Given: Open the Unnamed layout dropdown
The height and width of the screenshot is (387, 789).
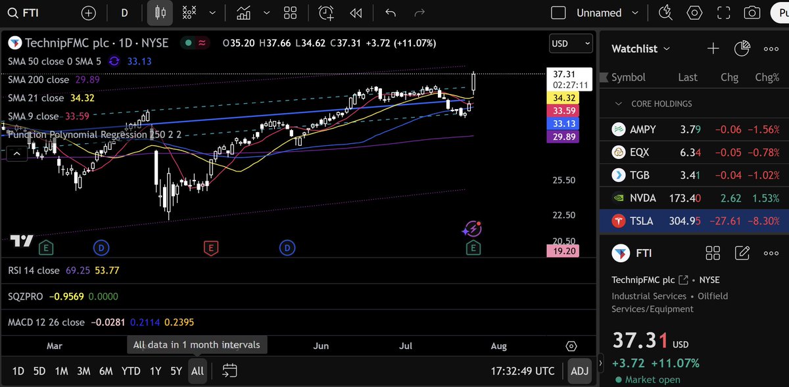Looking at the screenshot, I should (608, 12).
